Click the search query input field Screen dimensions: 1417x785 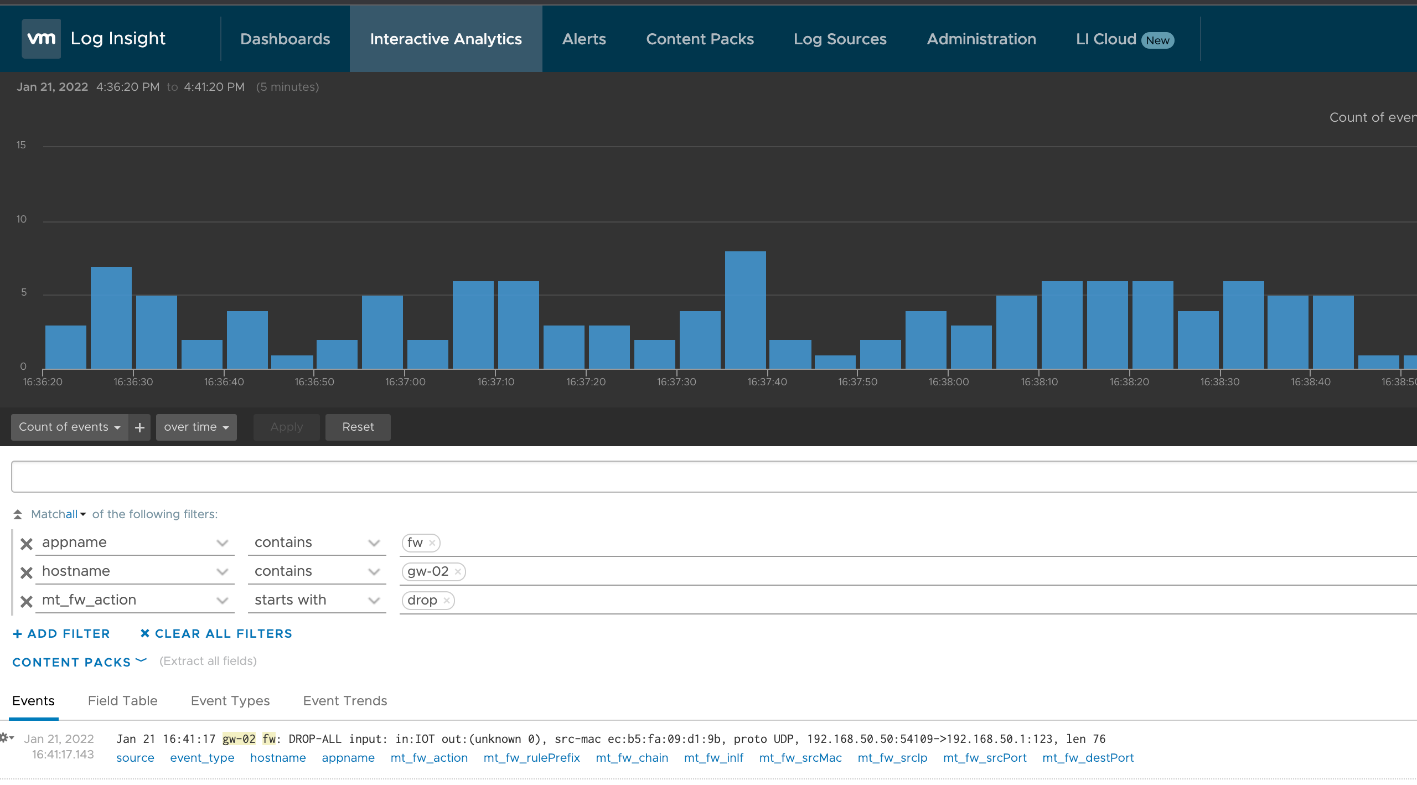pyautogui.click(x=714, y=477)
